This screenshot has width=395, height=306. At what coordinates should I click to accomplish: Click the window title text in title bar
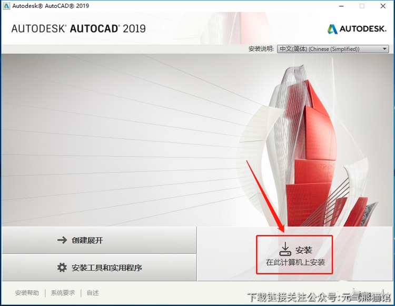(51, 6)
